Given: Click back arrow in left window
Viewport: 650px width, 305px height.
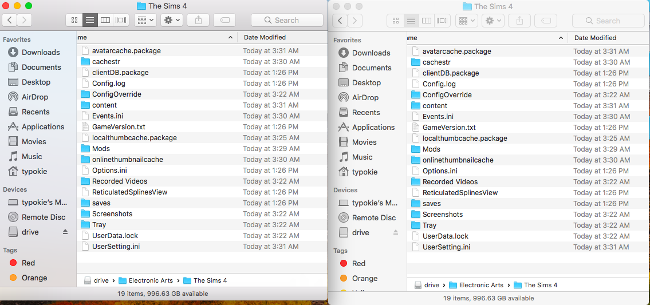Looking at the screenshot, I should click(10, 20).
